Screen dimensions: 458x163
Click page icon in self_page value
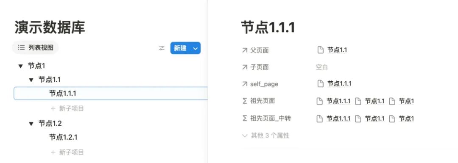pos(321,84)
